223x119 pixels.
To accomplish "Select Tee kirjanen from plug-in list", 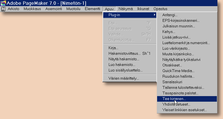I will (x=174, y=99).
